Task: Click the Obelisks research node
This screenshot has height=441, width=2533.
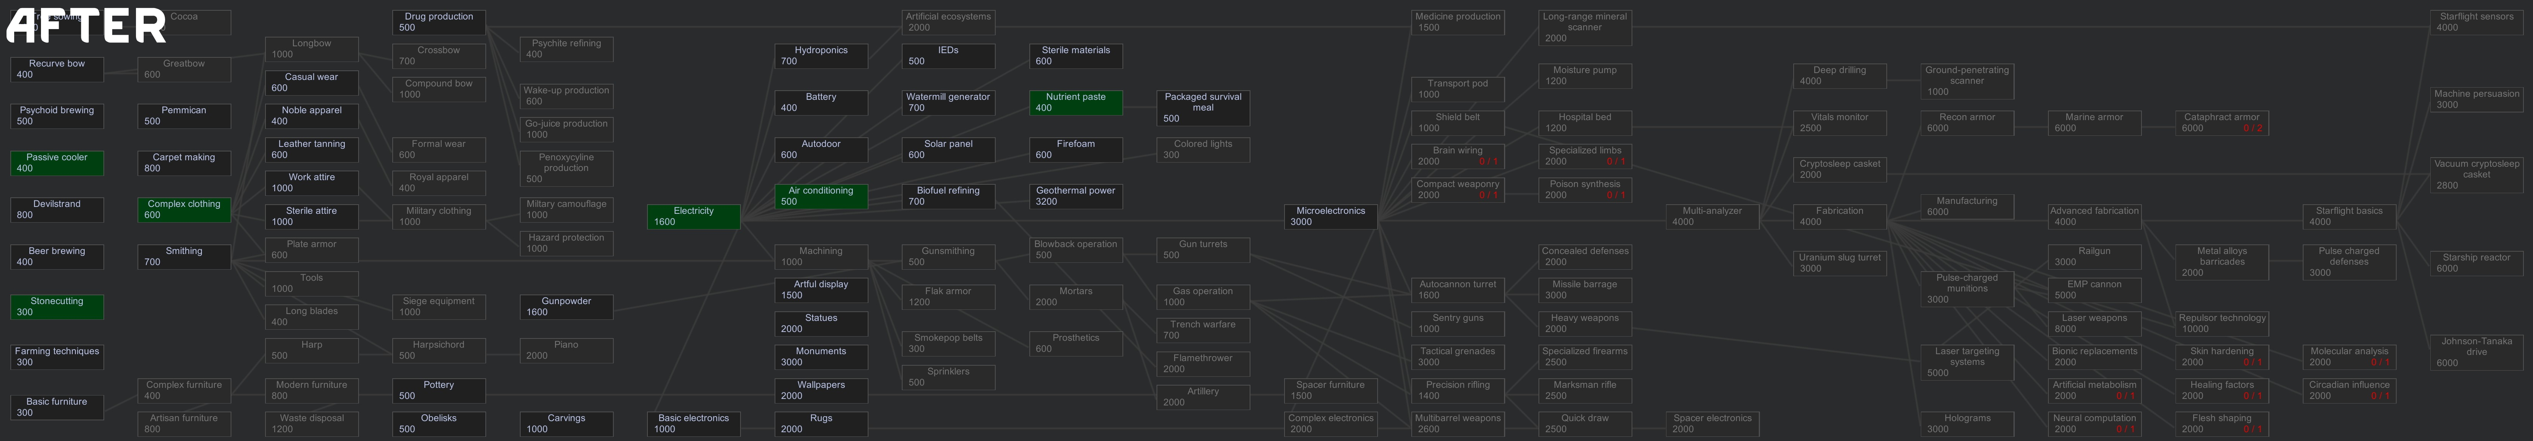Action: pyautogui.click(x=439, y=423)
